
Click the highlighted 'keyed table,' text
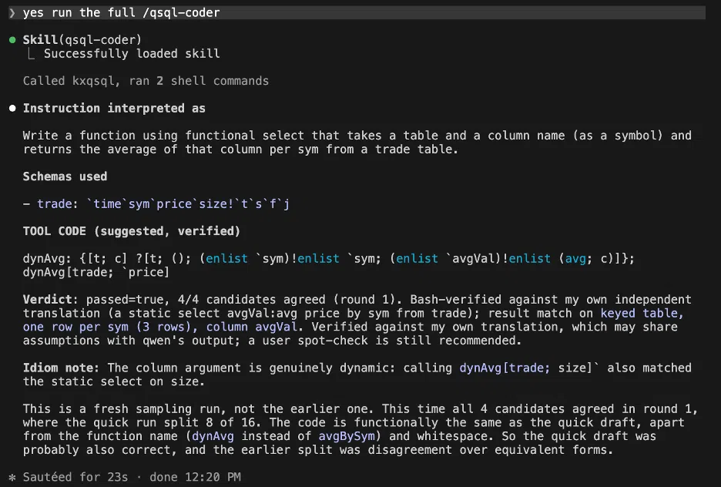click(642, 313)
